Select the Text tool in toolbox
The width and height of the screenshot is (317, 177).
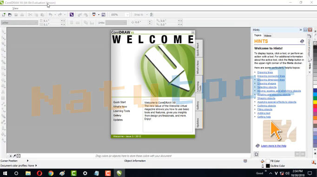(3, 92)
